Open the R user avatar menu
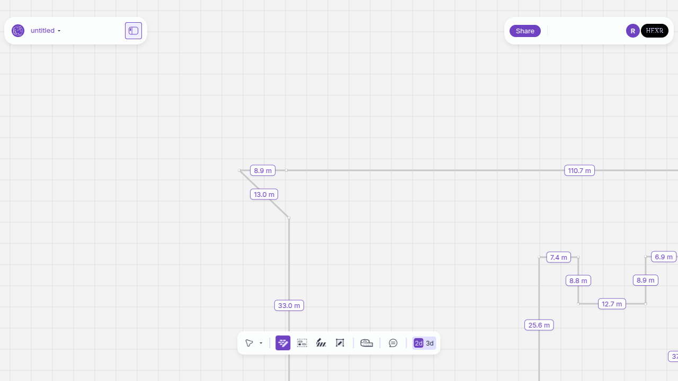The height and width of the screenshot is (381, 678). (632, 31)
